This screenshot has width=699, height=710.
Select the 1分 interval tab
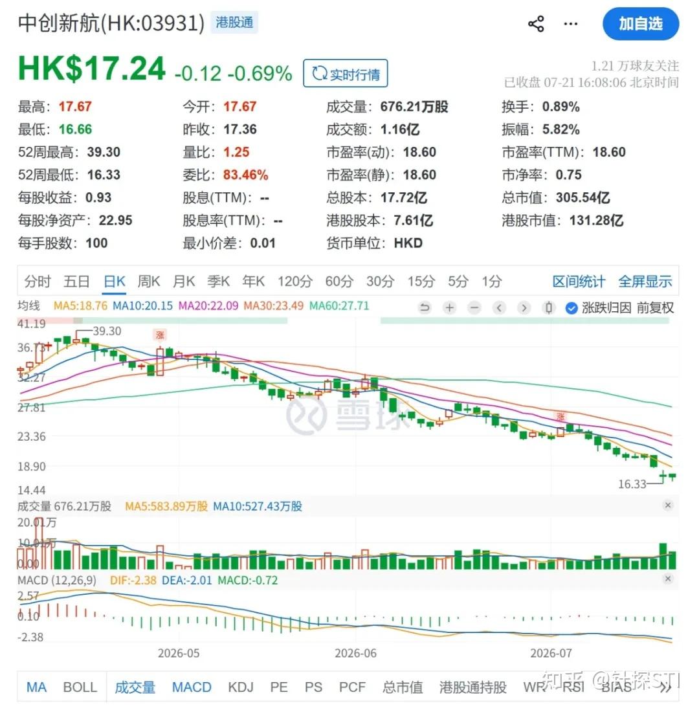[491, 282]
